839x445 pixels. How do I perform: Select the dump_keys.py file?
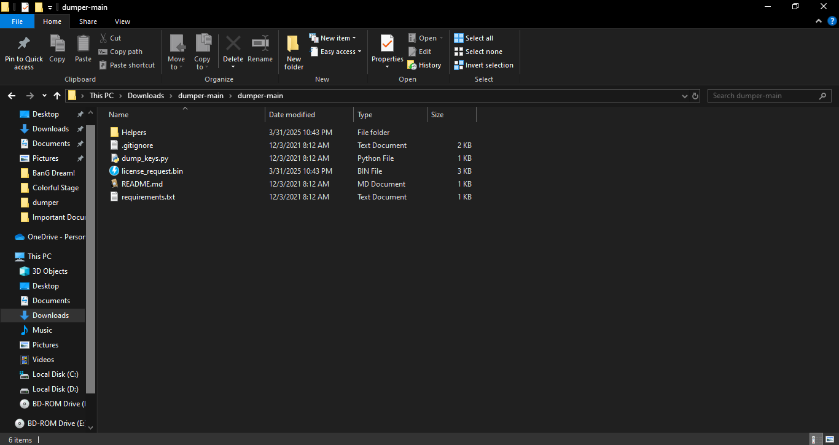[x=291, y=158]
